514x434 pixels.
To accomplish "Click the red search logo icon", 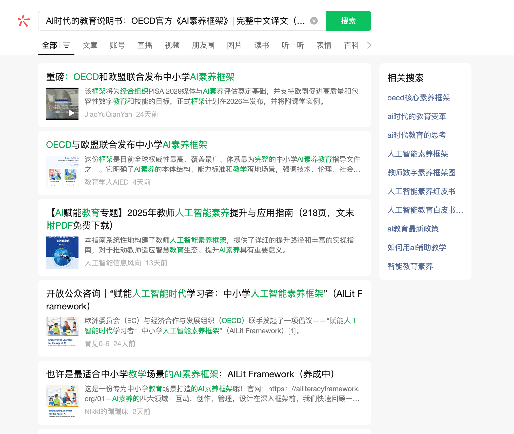I will 24,21.
